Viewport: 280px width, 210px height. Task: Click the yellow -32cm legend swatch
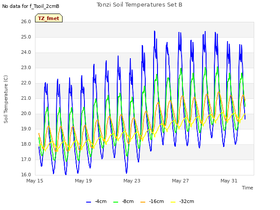pyautogui.click(x=173, y=202)
